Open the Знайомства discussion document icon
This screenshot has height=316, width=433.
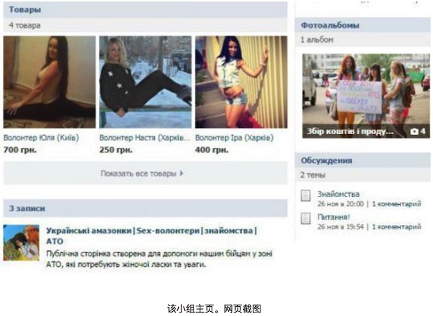click(x=305, y=196)
